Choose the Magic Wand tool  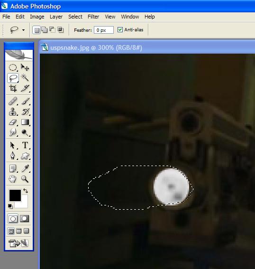(25, 78)
